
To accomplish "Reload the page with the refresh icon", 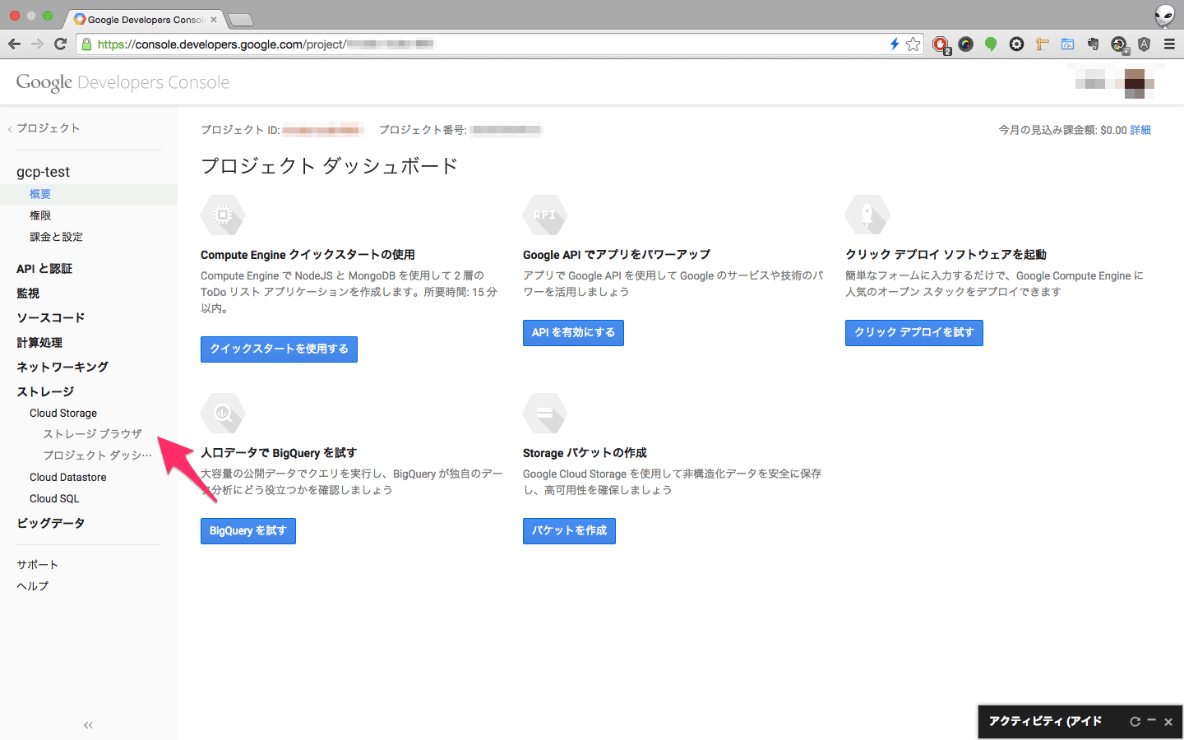I will coord(60,44).
